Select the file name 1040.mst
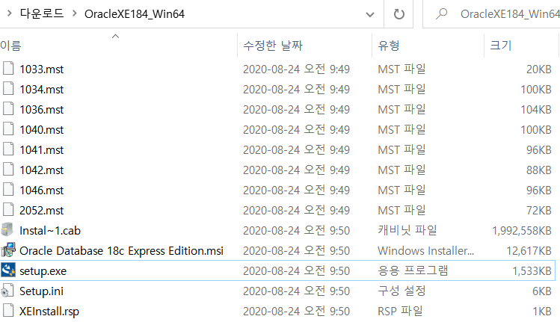Screen dimensions: 560x322 coord(41,129)
